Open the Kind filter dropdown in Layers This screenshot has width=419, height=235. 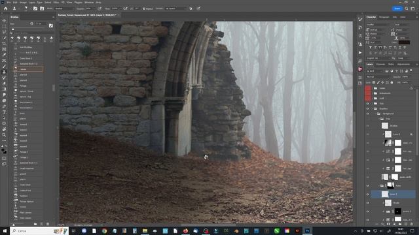coord(375,71)
